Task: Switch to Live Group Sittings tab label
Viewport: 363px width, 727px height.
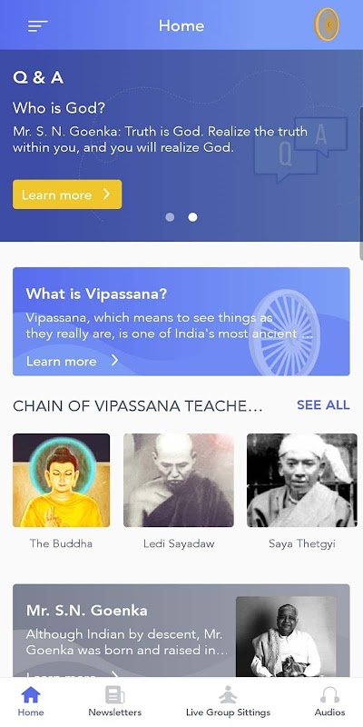Action: click(x=228, y=712)
